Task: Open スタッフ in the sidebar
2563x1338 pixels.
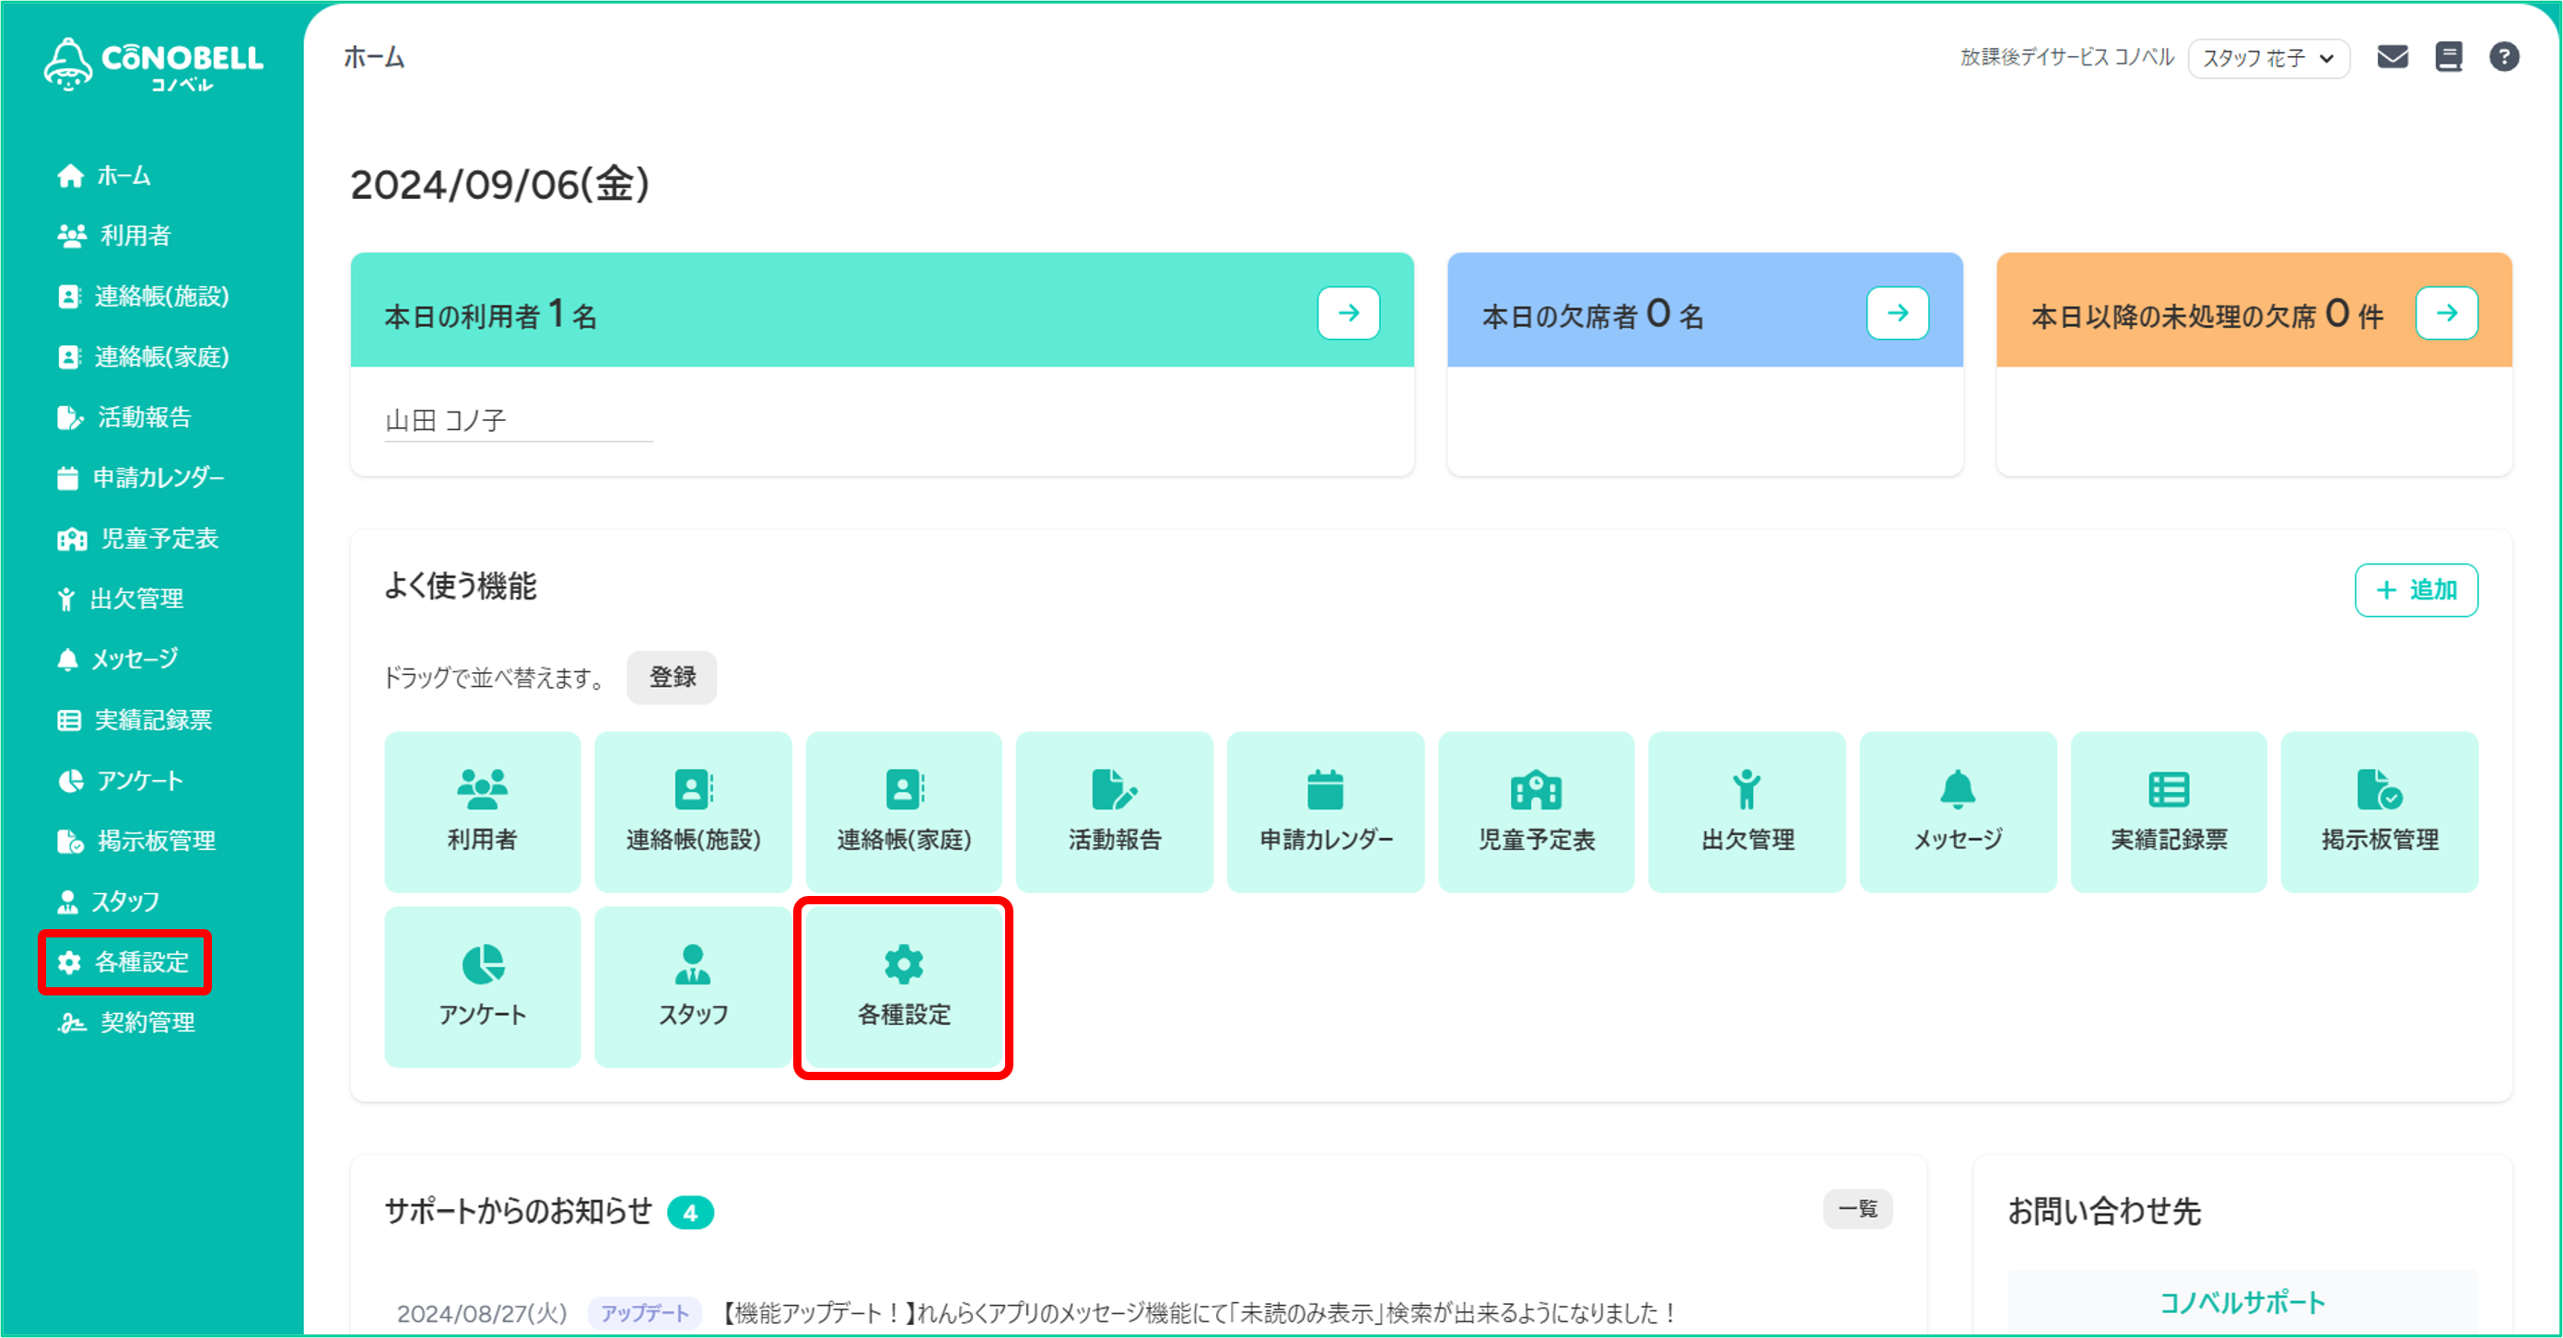Action: 108,902
